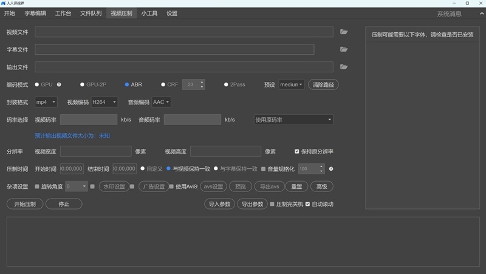Click the 视频码率 input field

(88, 120)
